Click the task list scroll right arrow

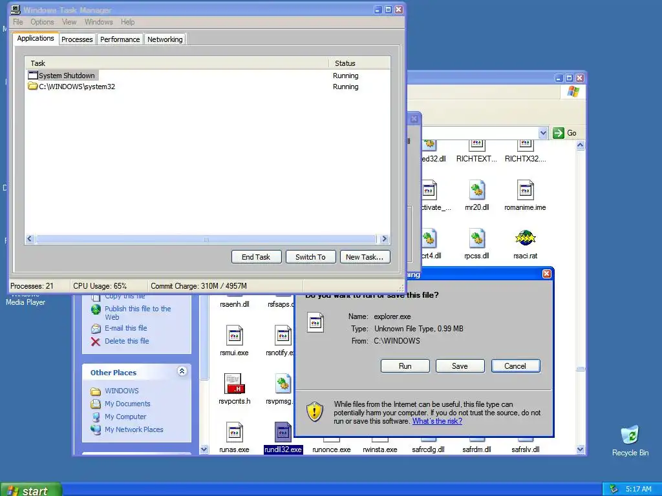[x=384, y=239]
